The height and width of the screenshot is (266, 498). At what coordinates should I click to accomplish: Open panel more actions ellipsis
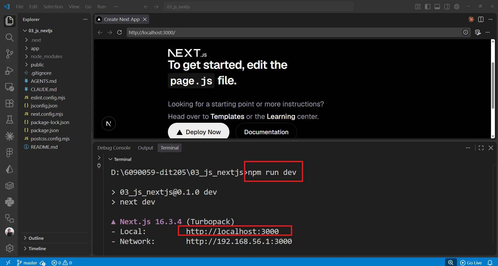pyautogui.click(x=468, y=148)
